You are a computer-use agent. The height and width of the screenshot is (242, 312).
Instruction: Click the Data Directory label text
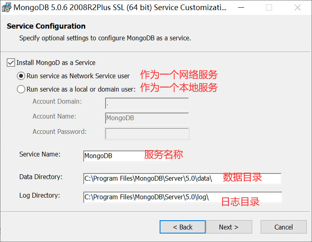(x=41, y=177)
